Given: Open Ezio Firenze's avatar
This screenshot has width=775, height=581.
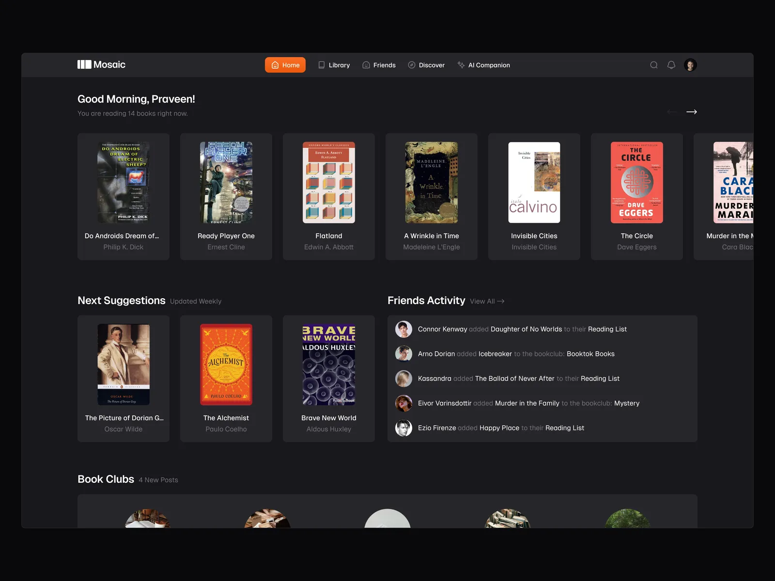Looking at the screenshot, I should click(x=403, y=428).
